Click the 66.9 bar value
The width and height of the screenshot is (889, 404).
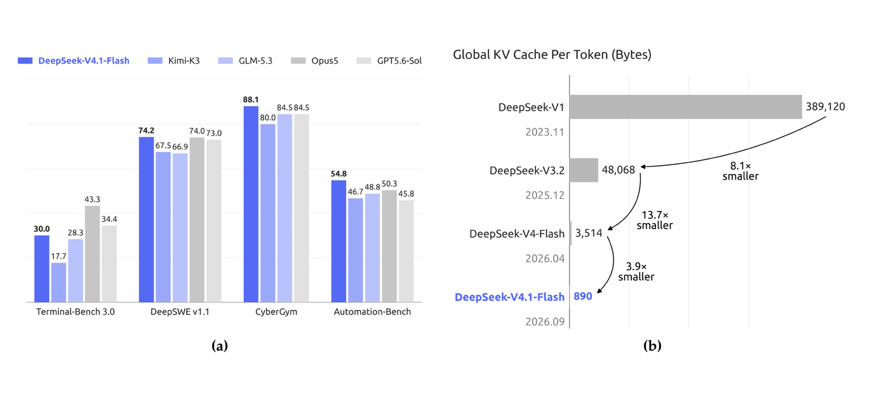pos(180,147)
